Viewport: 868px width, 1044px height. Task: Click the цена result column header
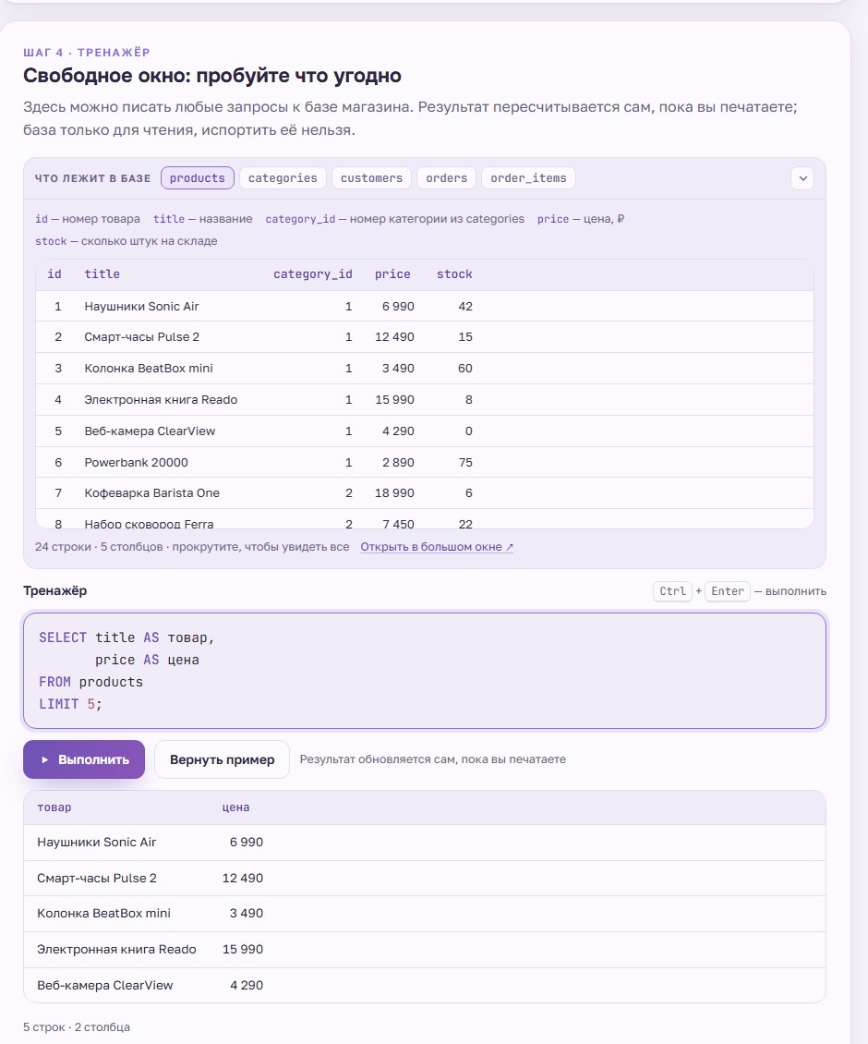pyautogui.click(x=235, y=807)
